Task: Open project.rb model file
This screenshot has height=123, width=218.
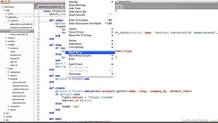Action: 15,58
